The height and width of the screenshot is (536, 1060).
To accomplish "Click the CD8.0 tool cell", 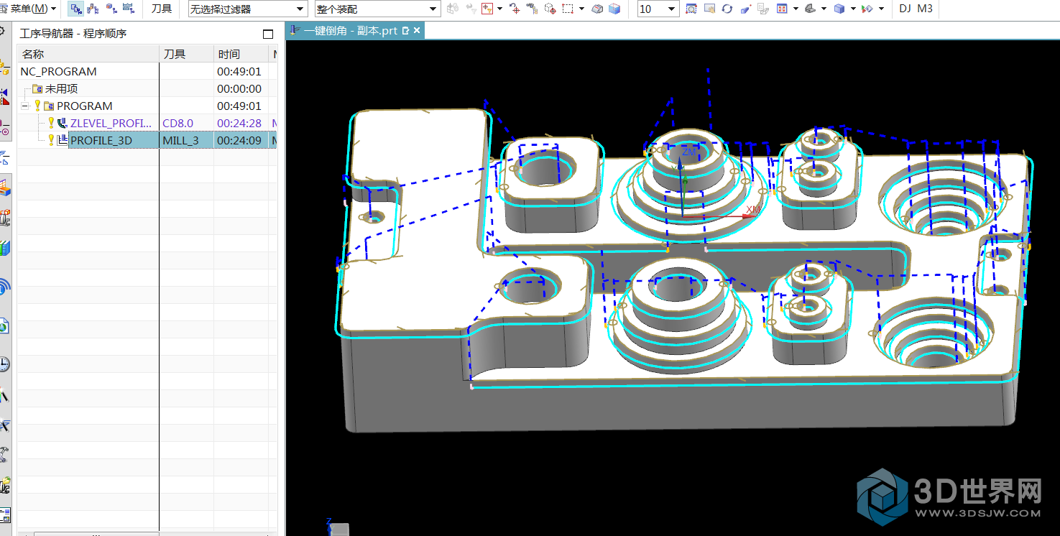I will [178, 123].
